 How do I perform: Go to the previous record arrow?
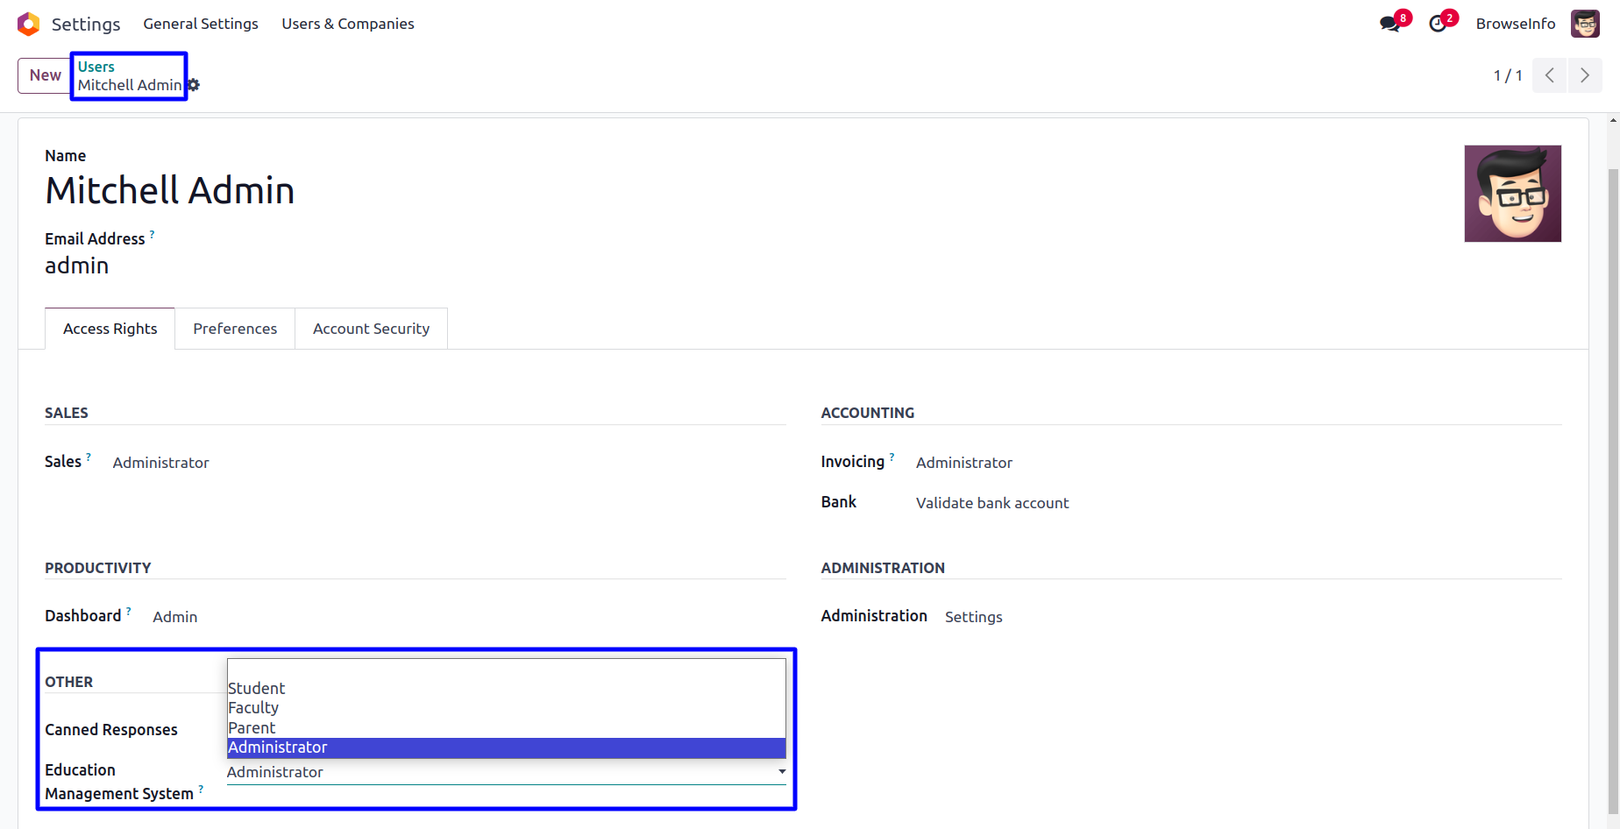(x=1549, y=75)
